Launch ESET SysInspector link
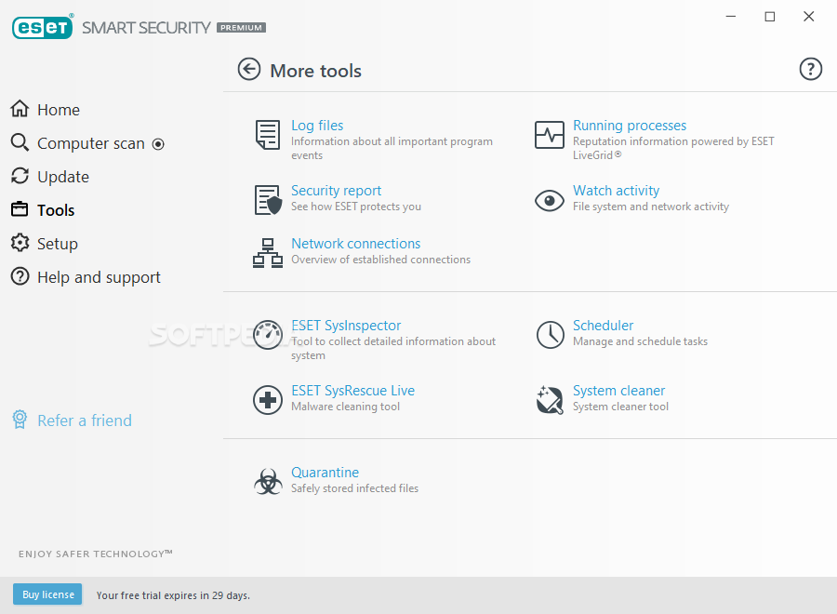837x614 pixels. tap(346, 326)
